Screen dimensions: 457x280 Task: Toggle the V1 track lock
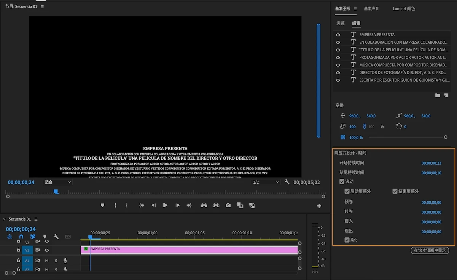click(x=18, y=250)
